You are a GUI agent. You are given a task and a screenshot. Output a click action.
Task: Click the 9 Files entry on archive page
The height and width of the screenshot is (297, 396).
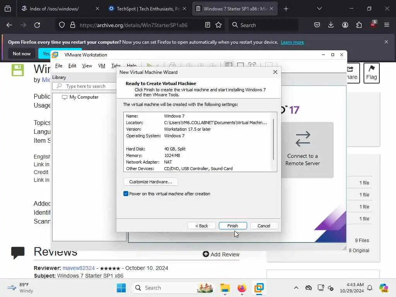362,241
